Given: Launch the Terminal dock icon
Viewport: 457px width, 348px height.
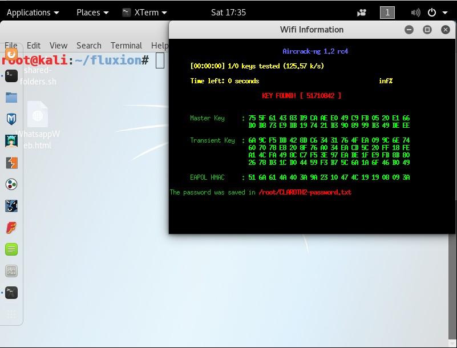Looking at the screenshot, I should coord(11,76).
